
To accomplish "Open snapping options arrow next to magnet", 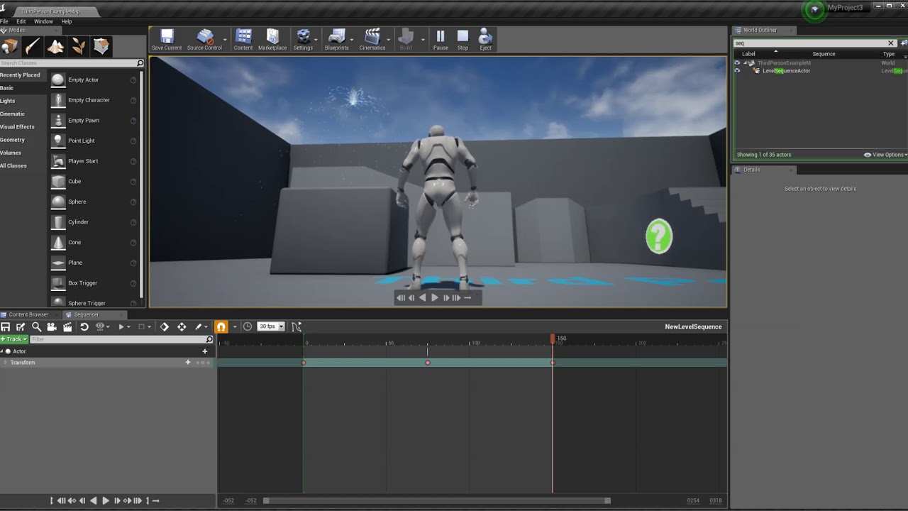I will [x=235, y=327].
